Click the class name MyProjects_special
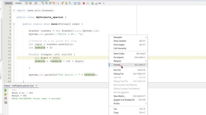The width and height of the screenshot is (206, 115). (50, 17)
